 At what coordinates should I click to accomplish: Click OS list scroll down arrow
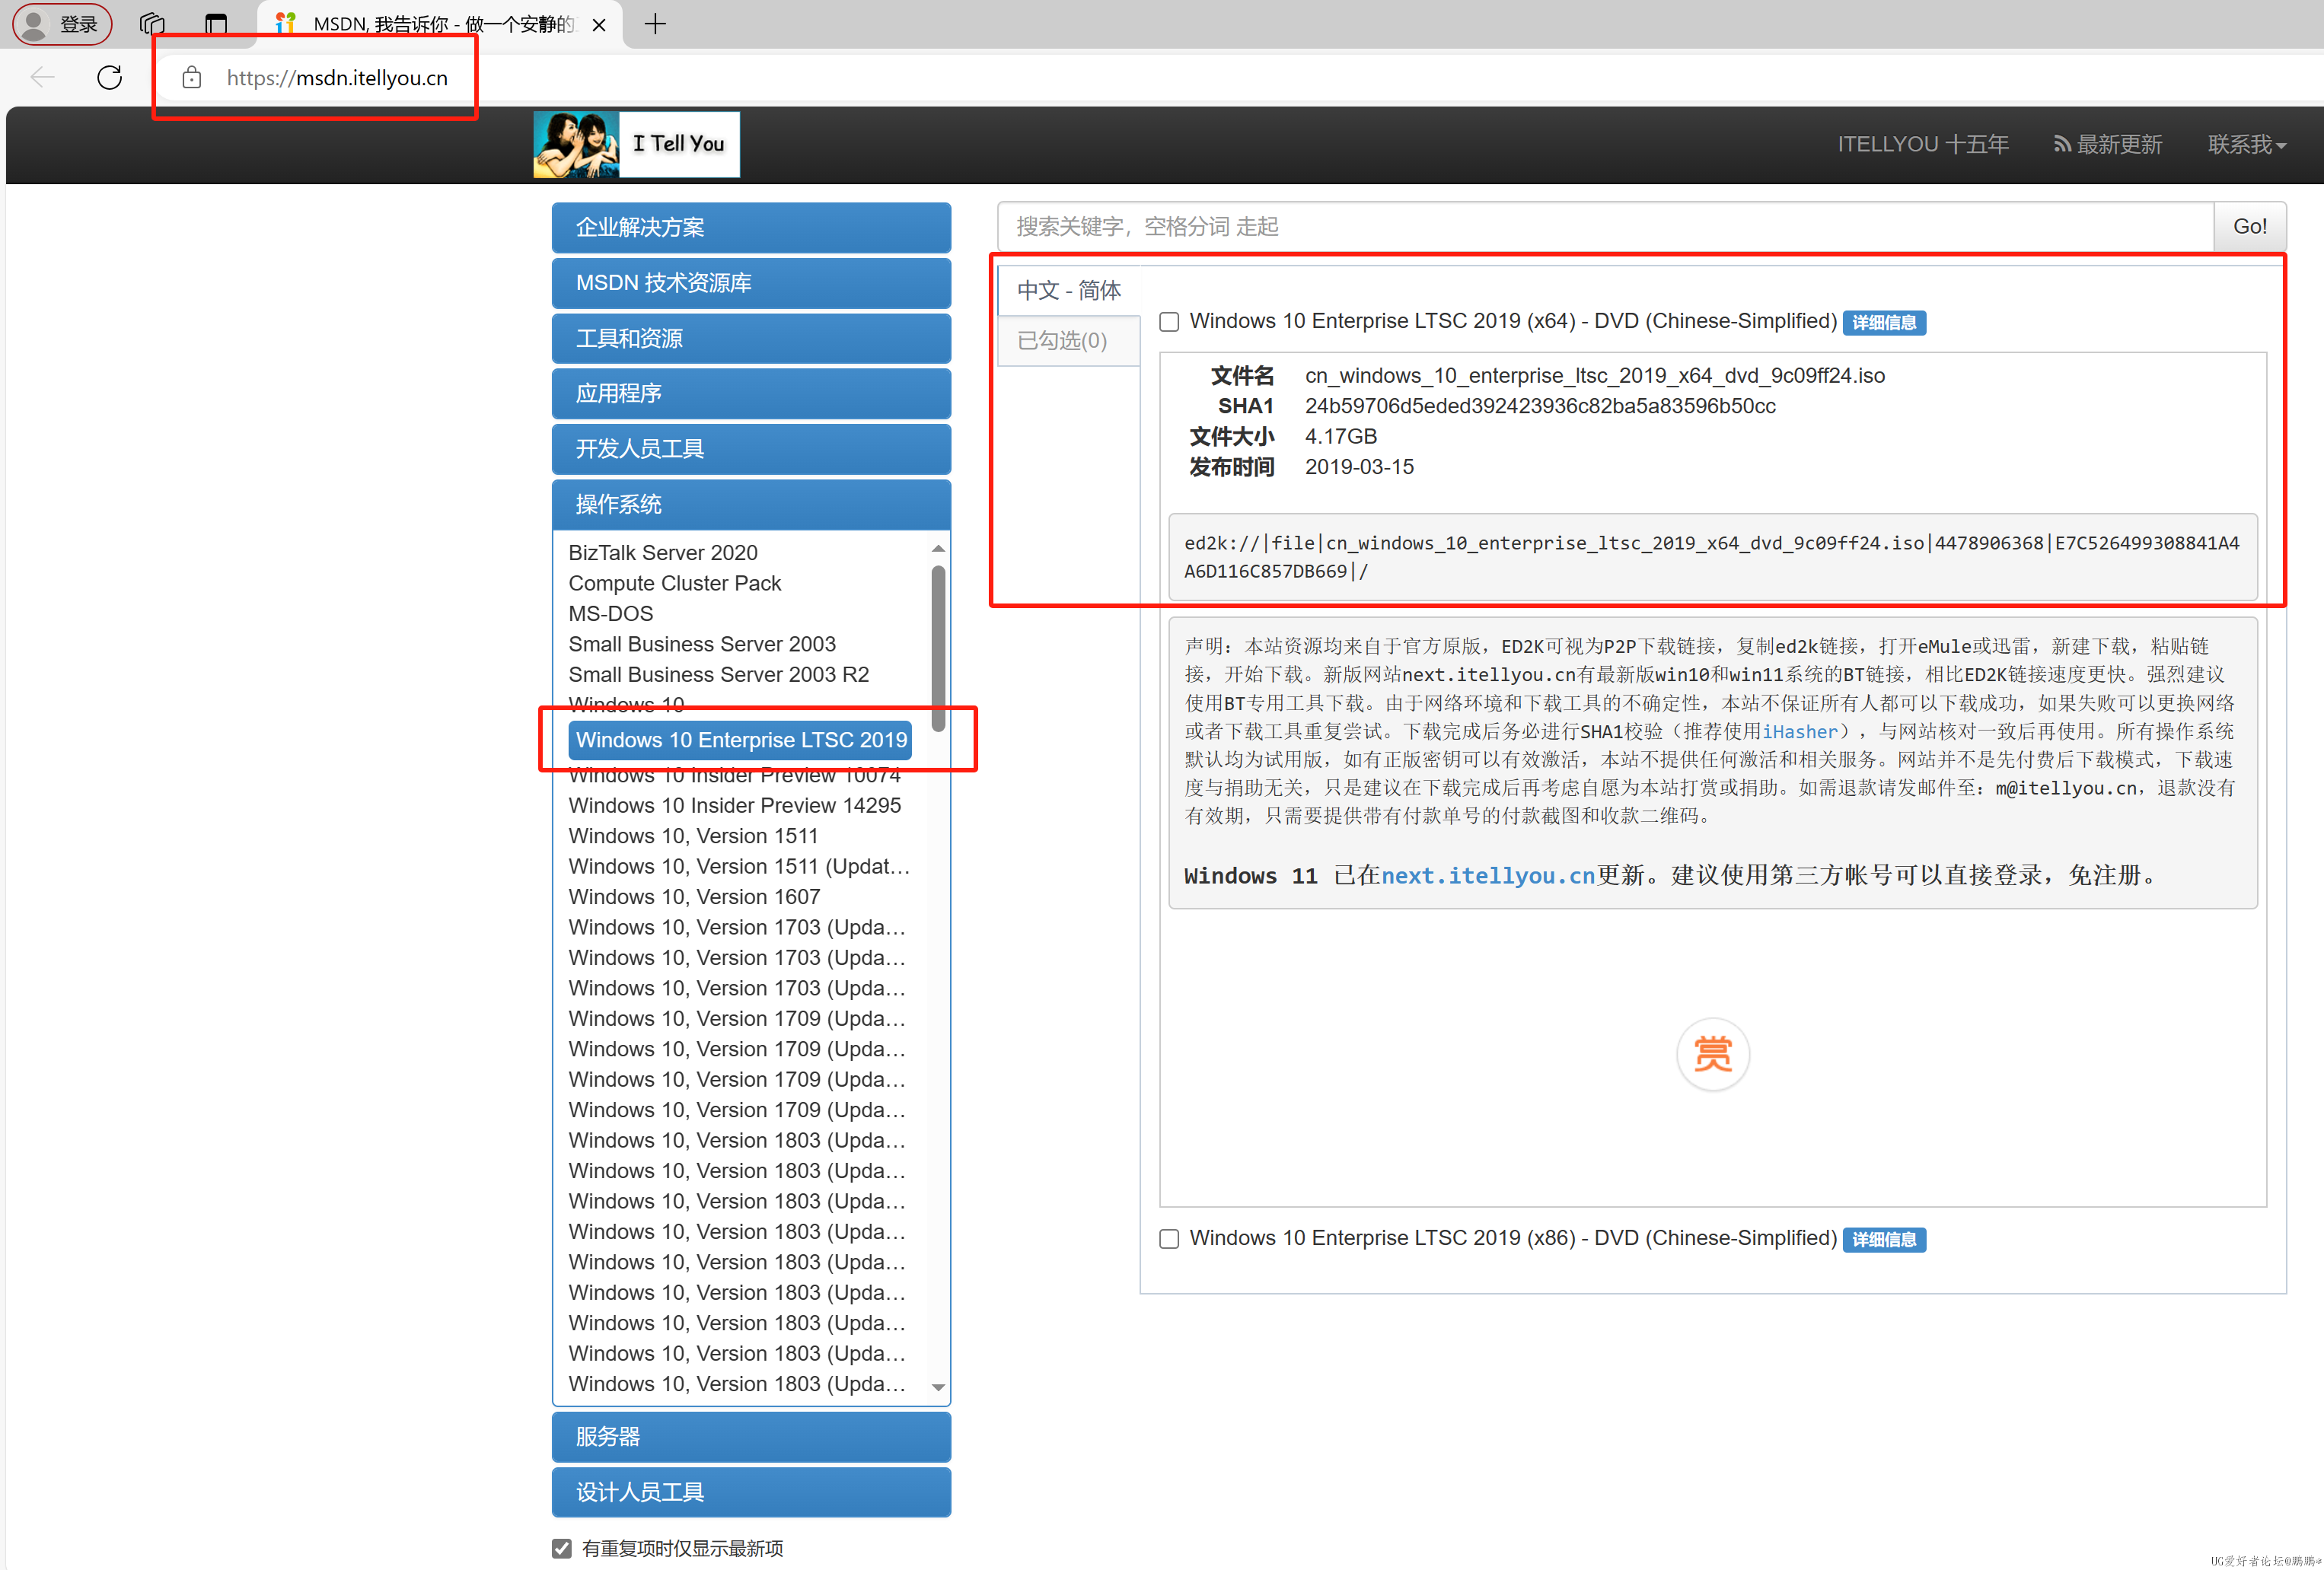click(938, 1387)
